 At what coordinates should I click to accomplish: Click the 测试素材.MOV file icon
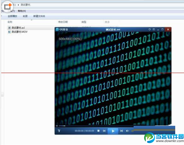coord(9,32)
